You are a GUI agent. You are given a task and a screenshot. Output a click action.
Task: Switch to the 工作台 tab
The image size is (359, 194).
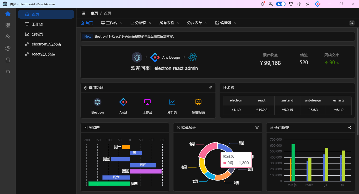point(109,23)
